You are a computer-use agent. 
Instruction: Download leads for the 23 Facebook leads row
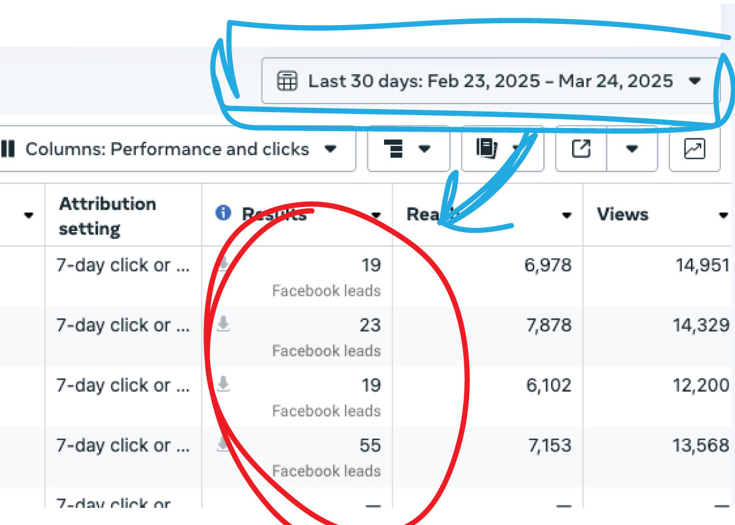pos(224,324)
